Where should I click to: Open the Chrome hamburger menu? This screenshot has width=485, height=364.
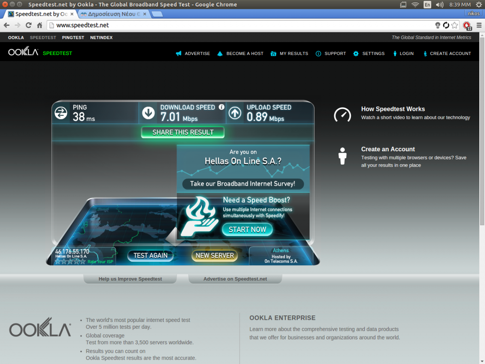click(x=479, y=25)
